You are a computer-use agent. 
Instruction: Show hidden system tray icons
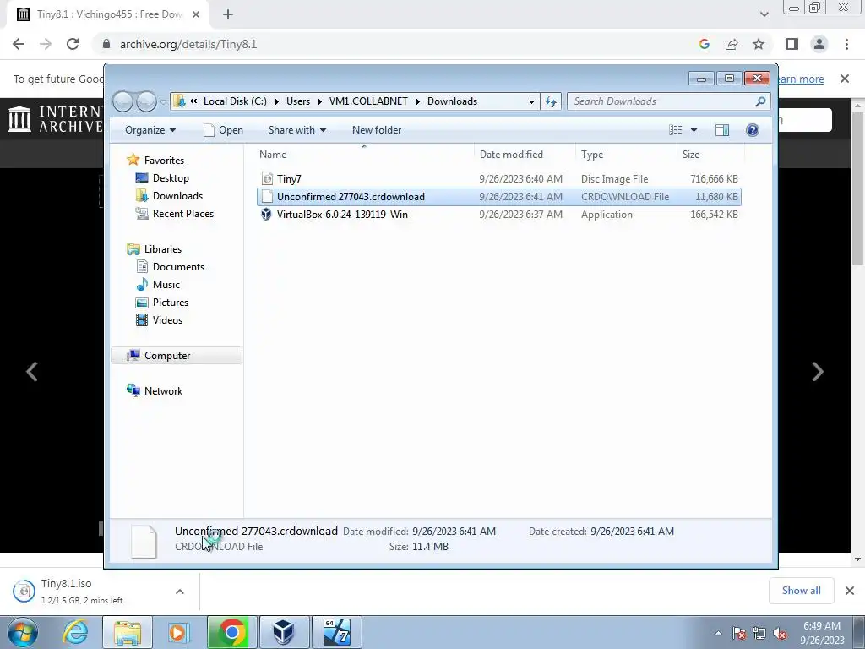pos(718,634)
